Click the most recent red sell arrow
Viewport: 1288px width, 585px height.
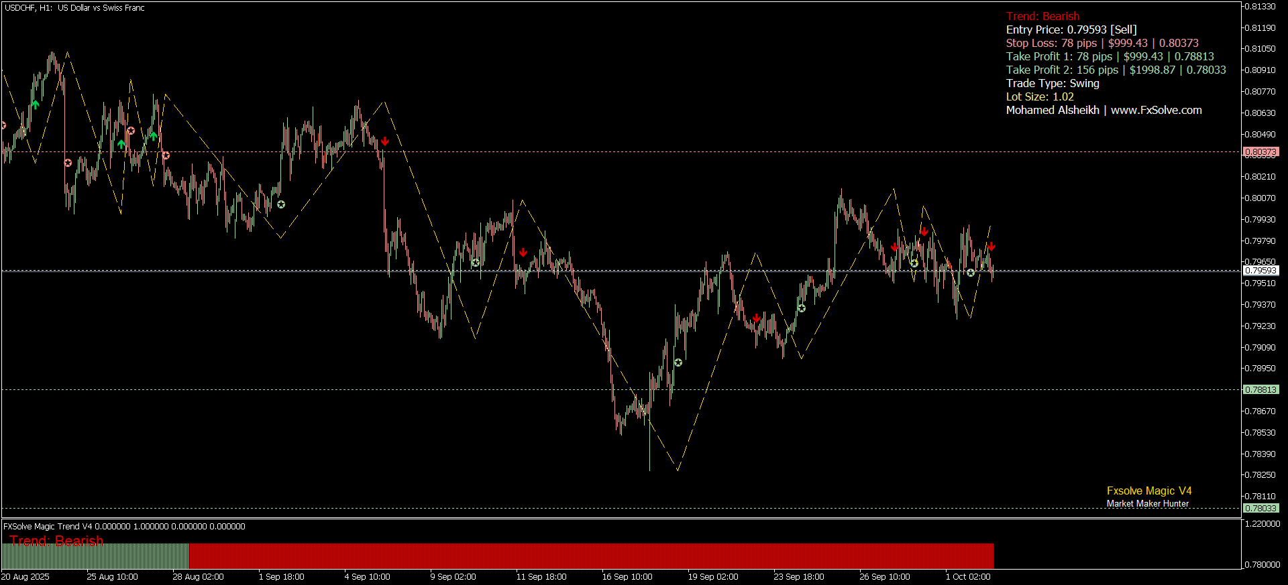pyautogui.click(x=991, y=247)
